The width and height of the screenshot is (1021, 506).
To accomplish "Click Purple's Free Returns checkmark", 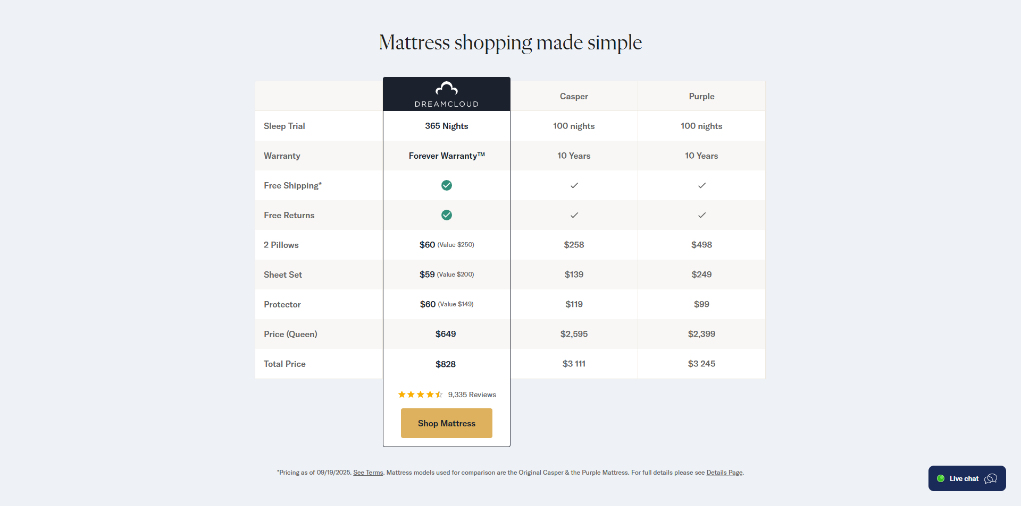I will pos(701,215).
